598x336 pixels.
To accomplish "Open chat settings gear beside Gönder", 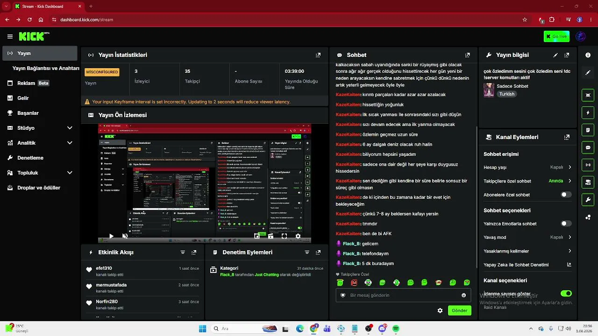I will point(440,310).
